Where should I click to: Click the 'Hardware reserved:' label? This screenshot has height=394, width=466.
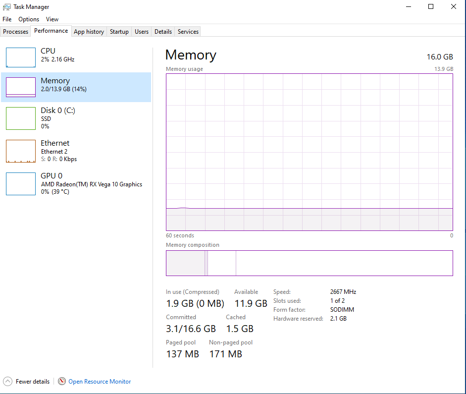tap(298, 319)
